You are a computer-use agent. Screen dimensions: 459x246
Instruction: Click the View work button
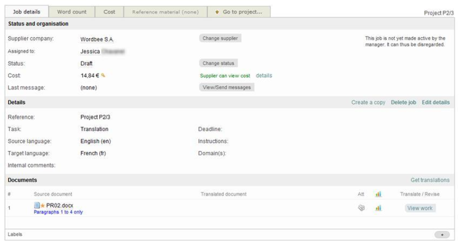[420, 208]
